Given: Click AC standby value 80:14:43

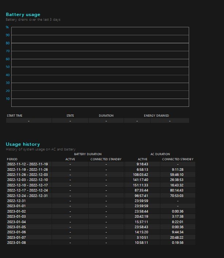Looking at the screenshot, I should (x=177, y=190).
